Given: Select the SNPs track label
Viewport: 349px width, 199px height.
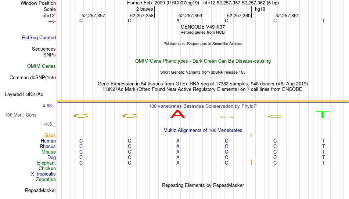Looking at the screenshot, I should click(50, 55).
